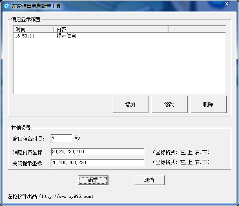Focus the 关闭提示坐标 input field
The height and width of the screenshot is (206, 239).
97,163
